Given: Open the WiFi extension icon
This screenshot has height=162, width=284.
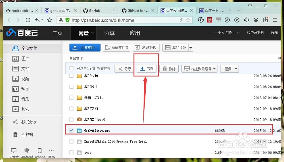Looking at the screenshot, I should click(201, 20).
